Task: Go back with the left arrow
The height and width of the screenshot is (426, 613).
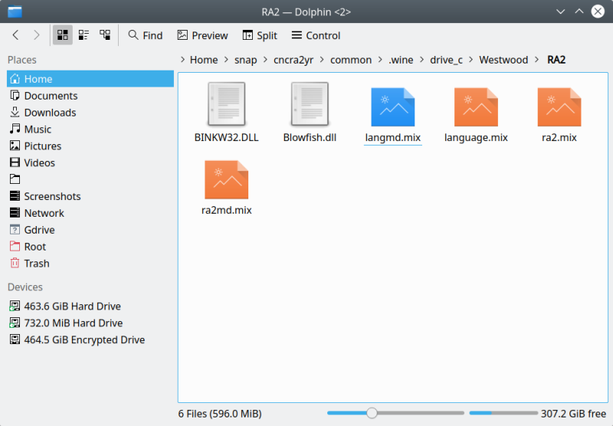Action: coord(15,35)
